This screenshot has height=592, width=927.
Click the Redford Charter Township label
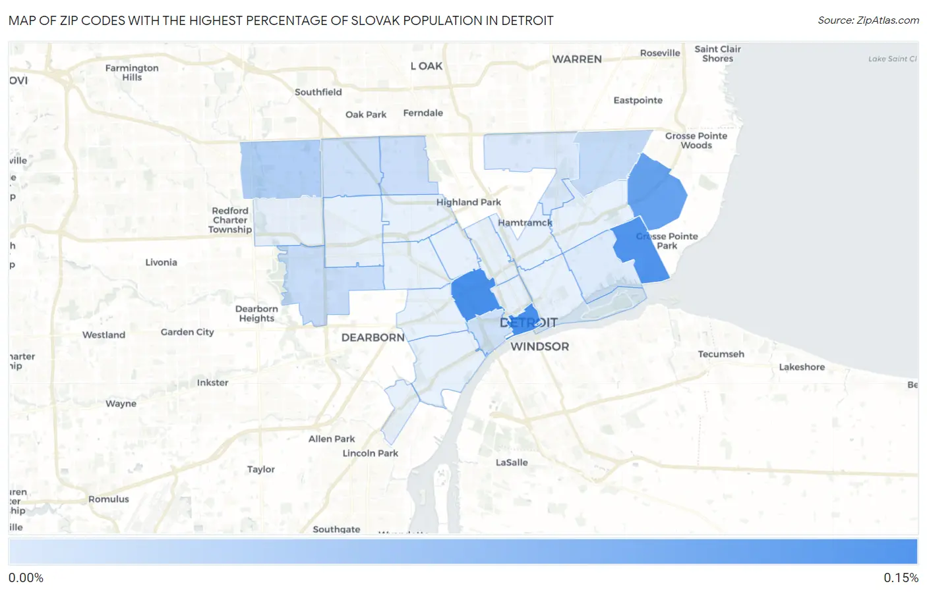[x=230, y=220]
